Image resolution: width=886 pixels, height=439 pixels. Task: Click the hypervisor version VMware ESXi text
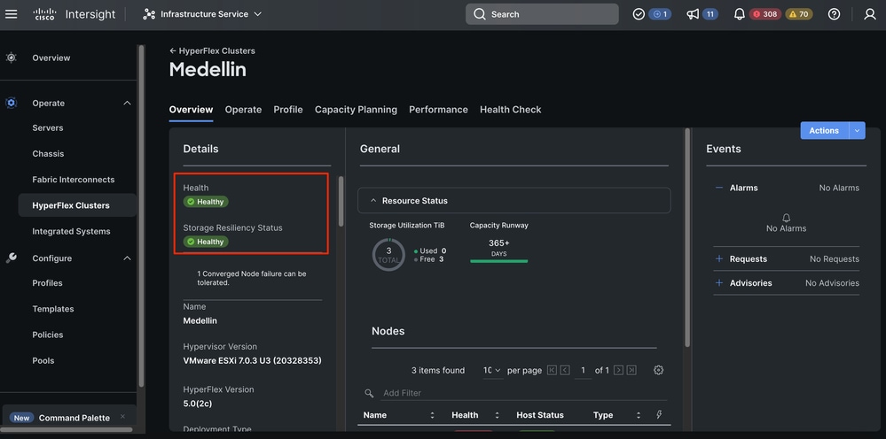pos(252,360)
